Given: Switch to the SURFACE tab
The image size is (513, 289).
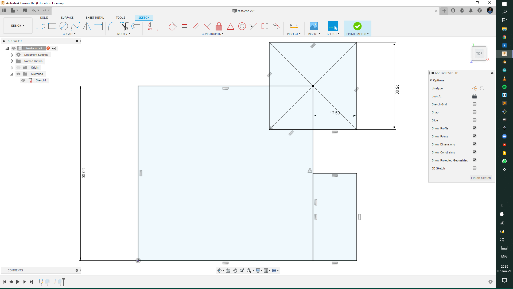Looking at the screenshot, I should tap(67, 18).
